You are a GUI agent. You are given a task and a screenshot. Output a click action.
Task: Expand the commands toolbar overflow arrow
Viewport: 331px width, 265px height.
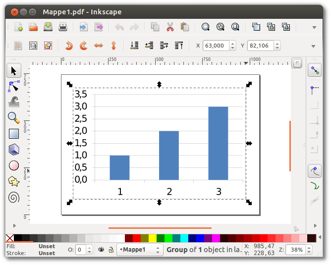[x=313, y=27]
